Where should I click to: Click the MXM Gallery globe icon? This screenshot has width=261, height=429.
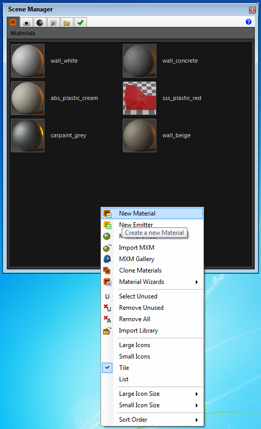pyautogui.click(x=107, y=259)
